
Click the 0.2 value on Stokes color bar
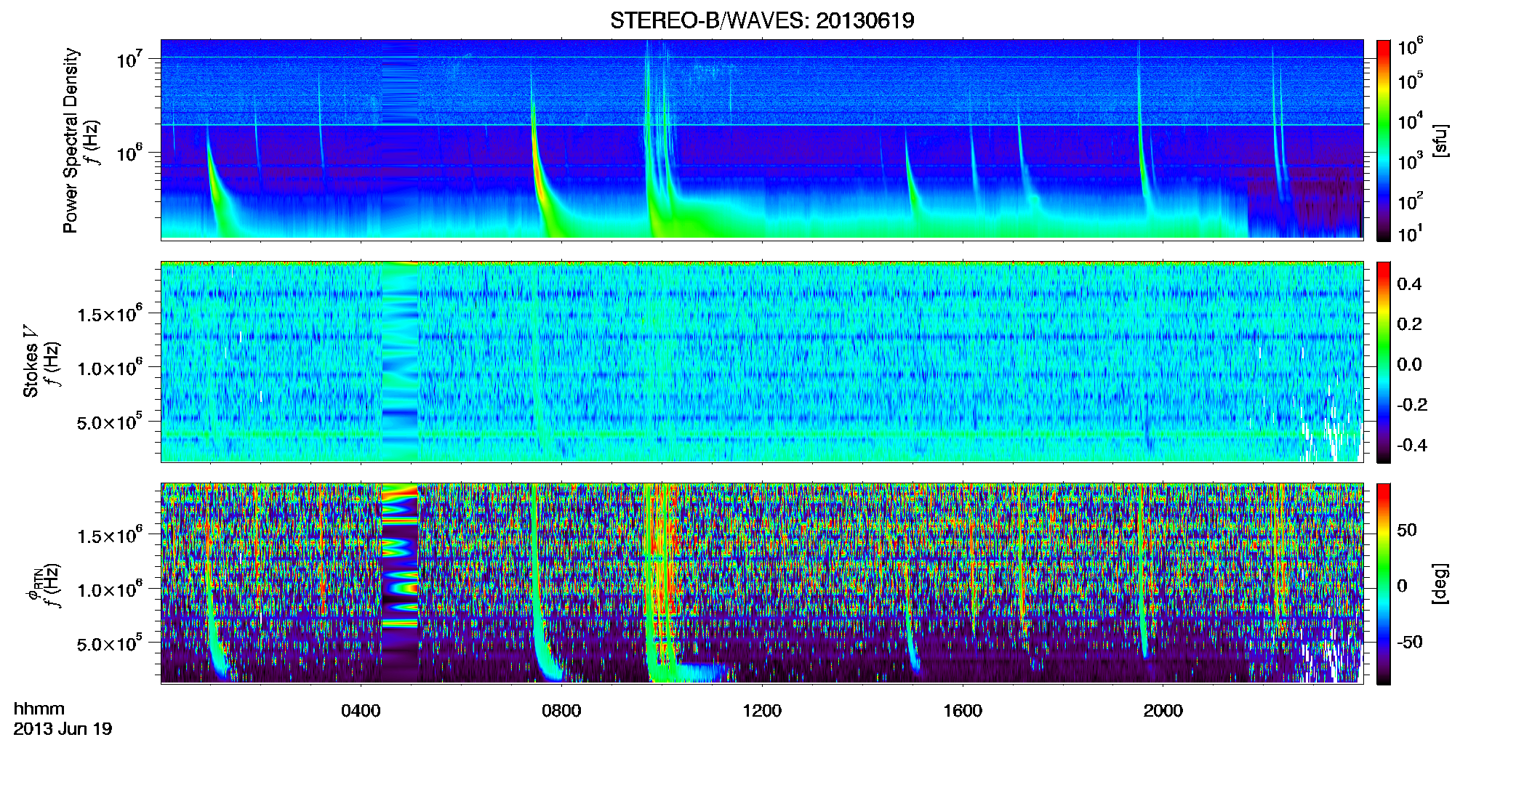click(x=1409, y=324)
